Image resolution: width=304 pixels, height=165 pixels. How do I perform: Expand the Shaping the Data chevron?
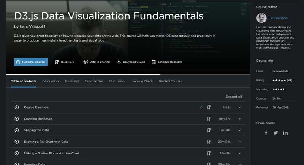(x=239, y=130)
